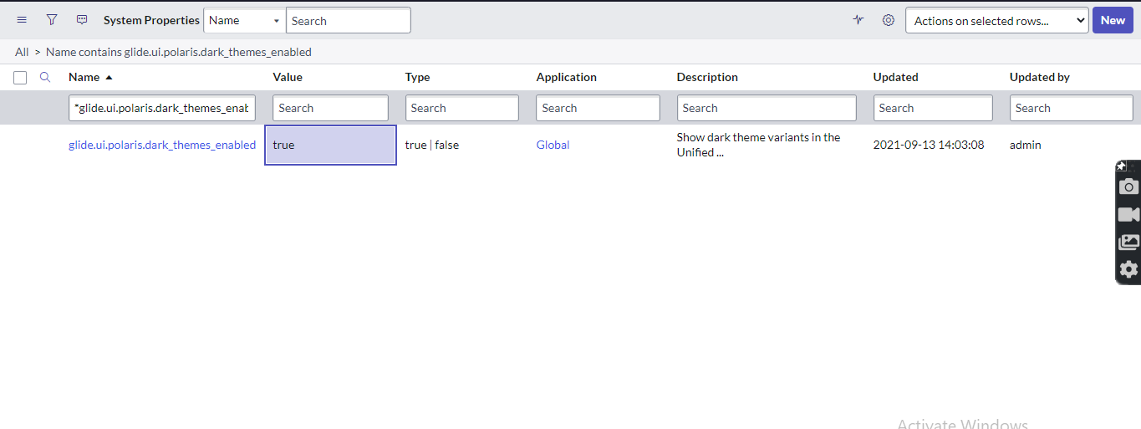This screenshot has height=429, width=1141.
Task: Click the 'true | false' type cell
Action: coord(432,145)
